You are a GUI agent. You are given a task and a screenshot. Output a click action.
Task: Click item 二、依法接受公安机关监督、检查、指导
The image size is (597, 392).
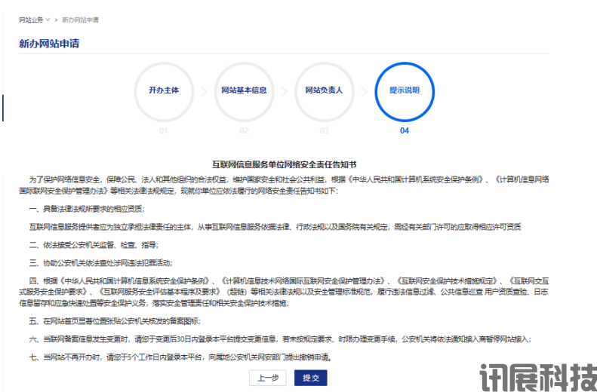pos(94,245)
